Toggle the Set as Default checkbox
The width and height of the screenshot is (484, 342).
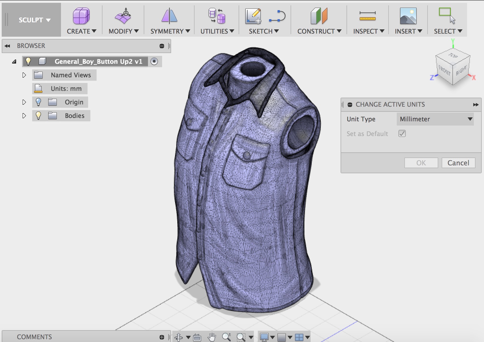click(x=402, y=134)
